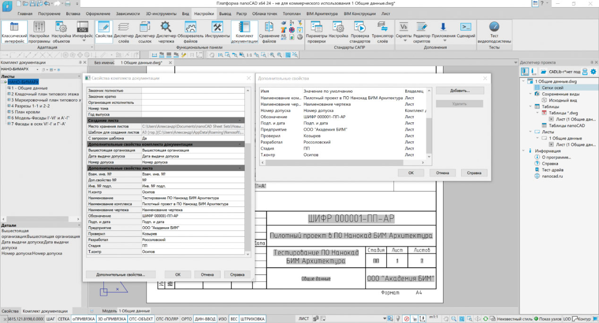Click CADLib settings gear icon
This screenshot has width=599, height=323.
point(593,72)
